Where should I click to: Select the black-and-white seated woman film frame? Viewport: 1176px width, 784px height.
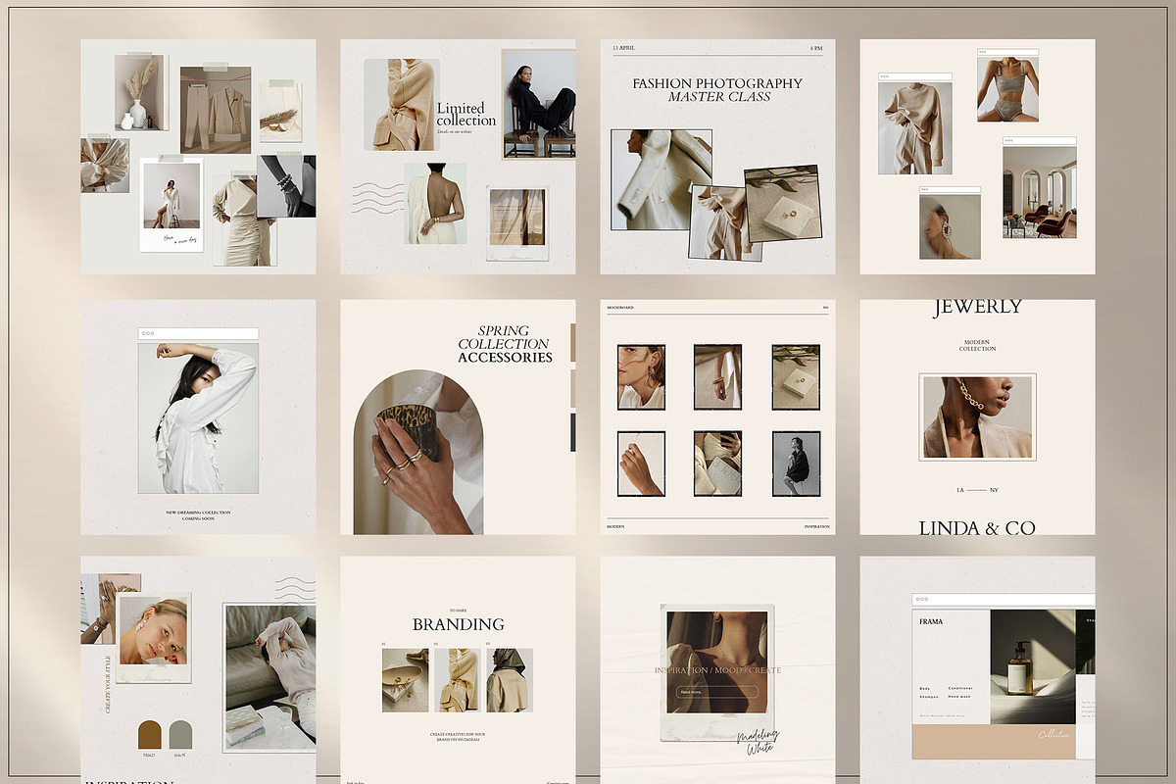797,464
